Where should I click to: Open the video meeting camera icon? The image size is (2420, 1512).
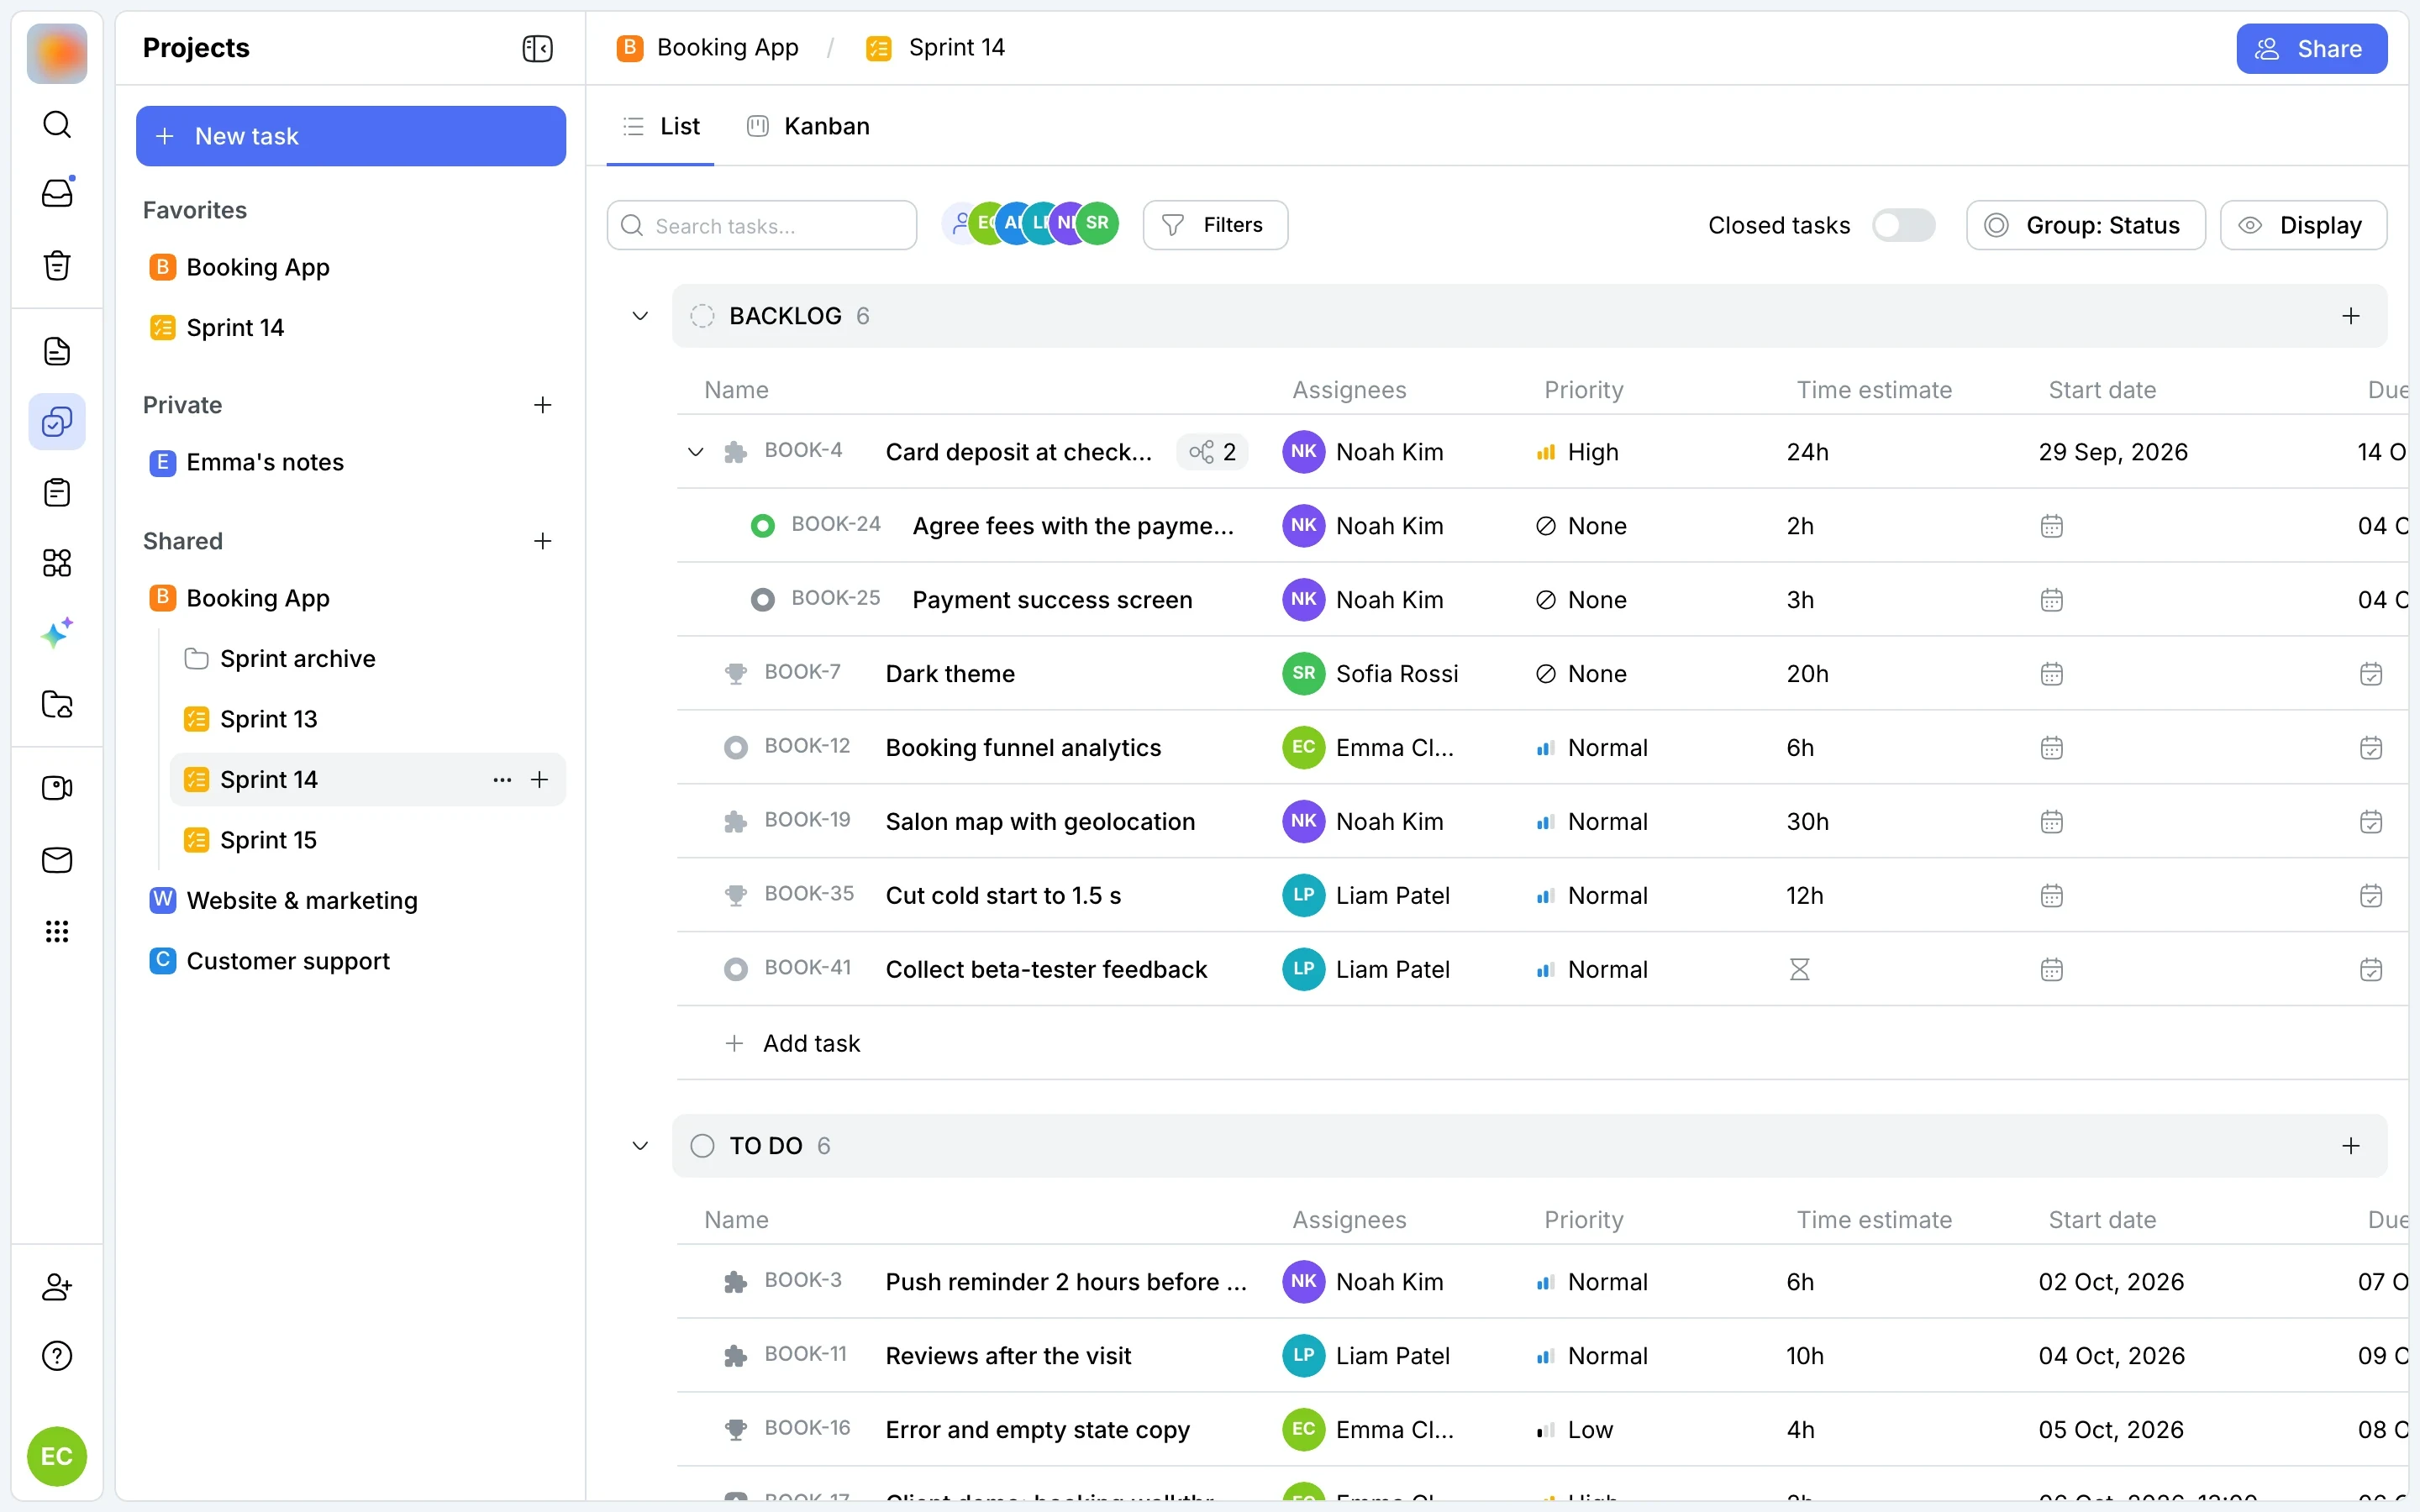57,788
